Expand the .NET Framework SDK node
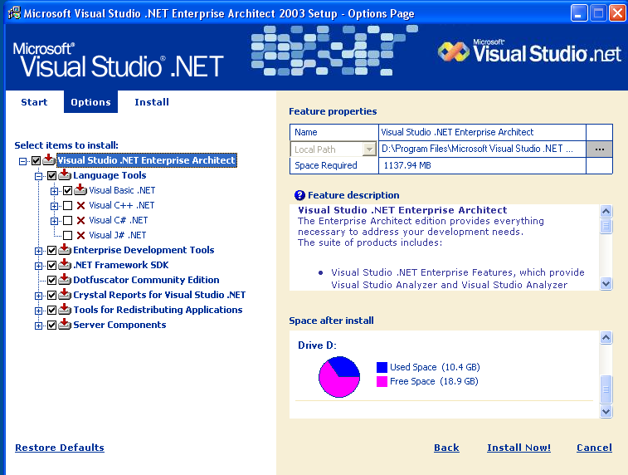Screen dimensions: 628x475 tap(38, 266)
